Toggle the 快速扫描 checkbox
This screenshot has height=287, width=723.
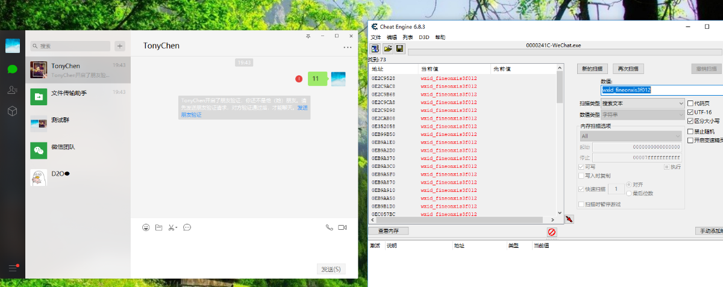(x=581, y=189)
